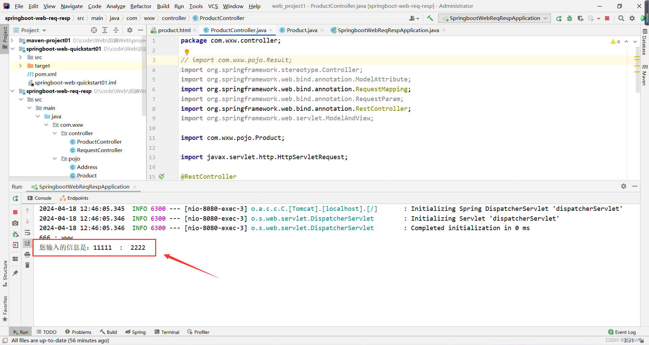Open the Spring tool window
Screen dimensions: 649x345
pos(136,332)
